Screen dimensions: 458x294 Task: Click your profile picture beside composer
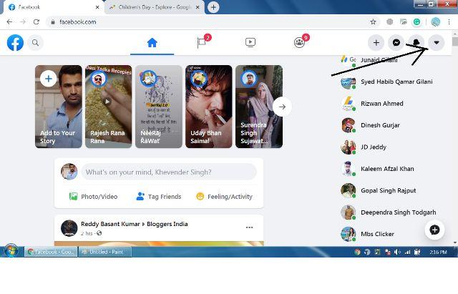69,172
